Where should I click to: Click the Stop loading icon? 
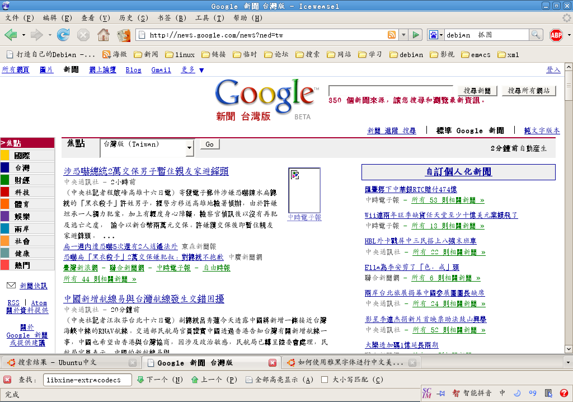coord(83,35)
